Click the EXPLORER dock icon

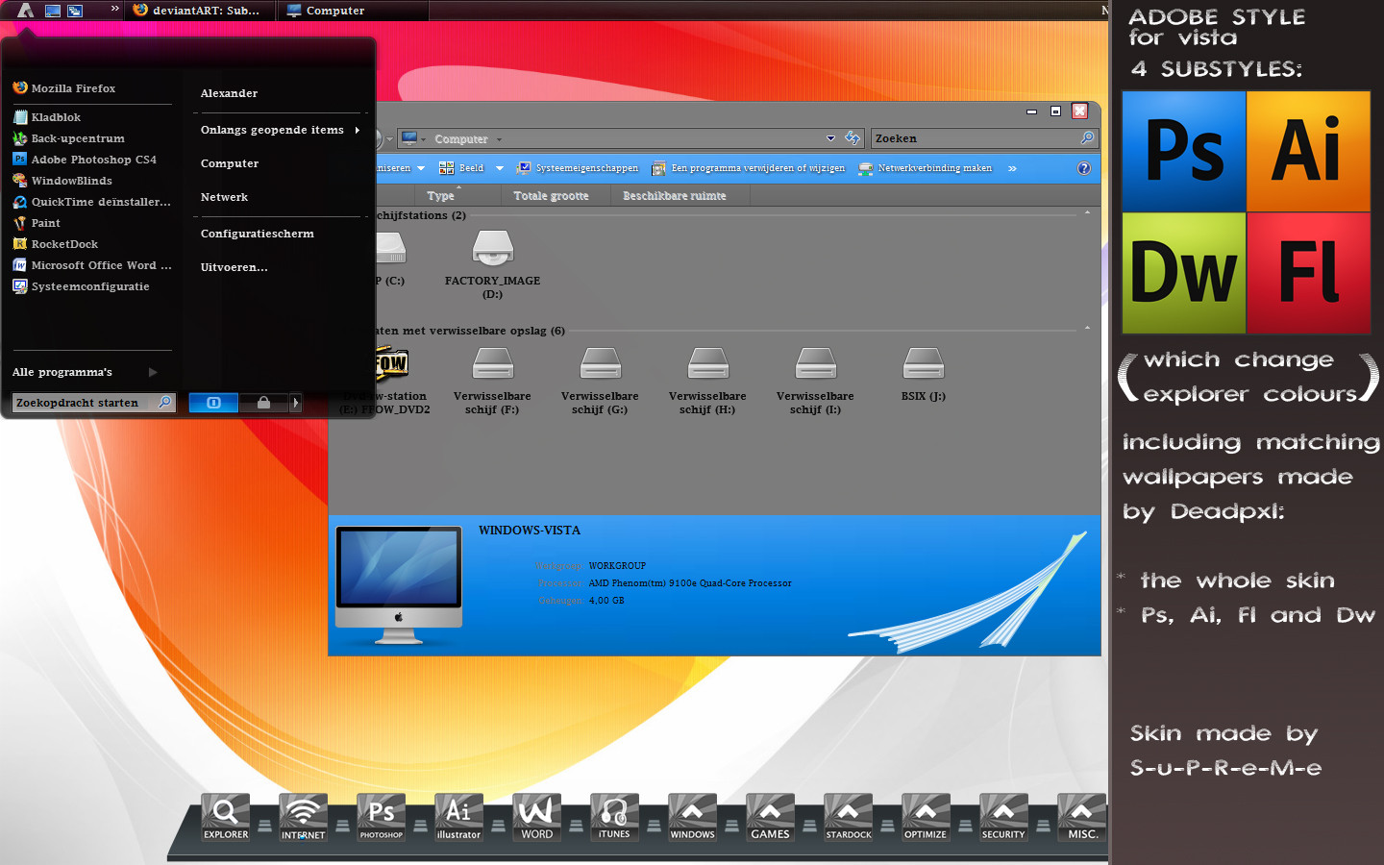point(226,818)
